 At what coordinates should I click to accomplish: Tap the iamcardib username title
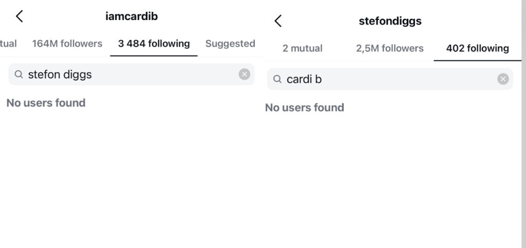click(x=131, y=16)
